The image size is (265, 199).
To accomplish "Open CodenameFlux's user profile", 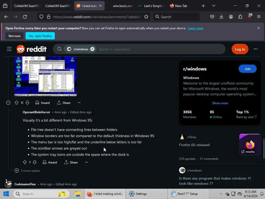I will (x=25, y=184).
